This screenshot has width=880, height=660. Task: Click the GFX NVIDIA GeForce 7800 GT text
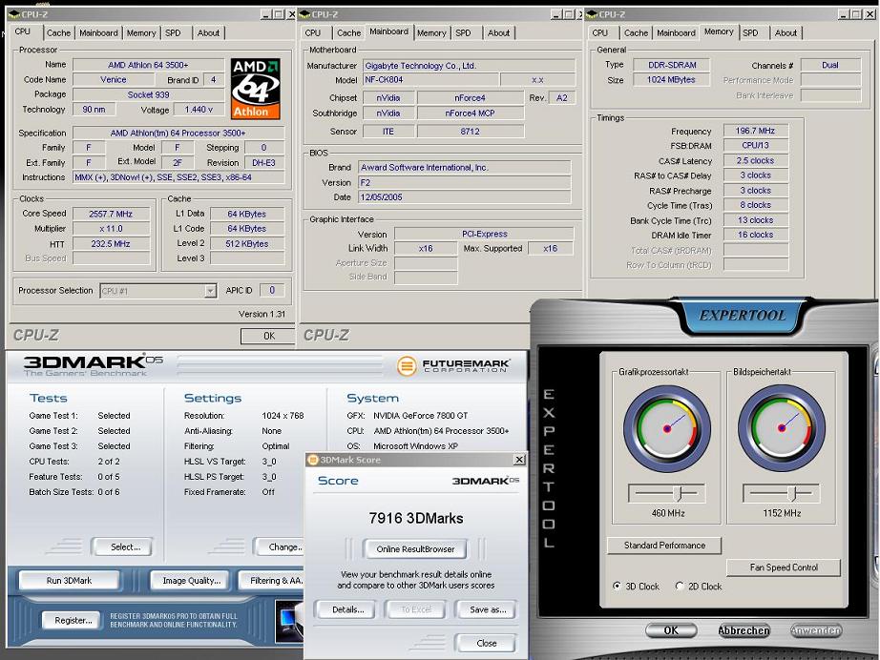[420, 416]
